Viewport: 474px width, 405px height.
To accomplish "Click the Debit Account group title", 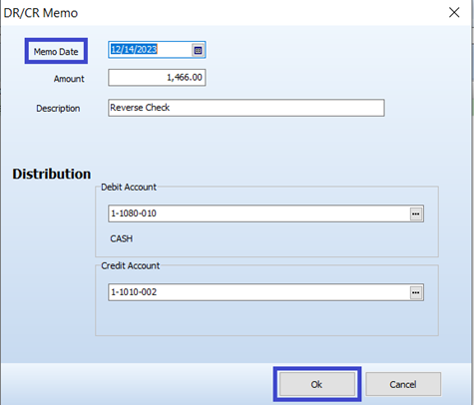I will pyautogui.click(x=129, y=188).
